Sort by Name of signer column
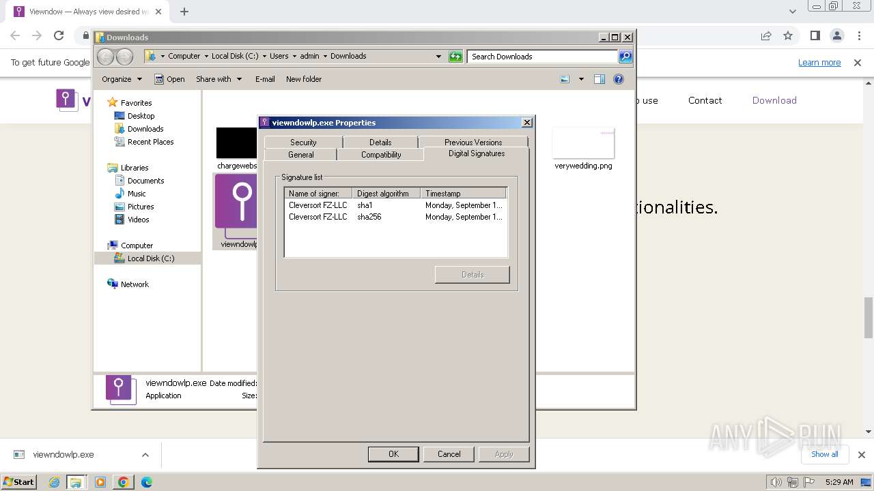Viewport: 874px width, 491px height. coord(318,194)
